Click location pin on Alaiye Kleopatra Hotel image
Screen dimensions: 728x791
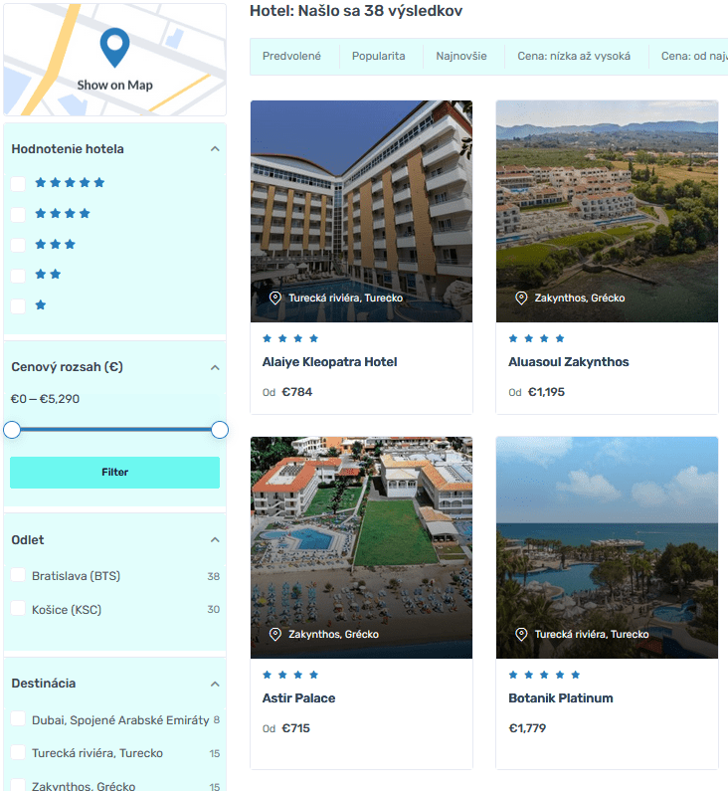[x=274, y=297]
